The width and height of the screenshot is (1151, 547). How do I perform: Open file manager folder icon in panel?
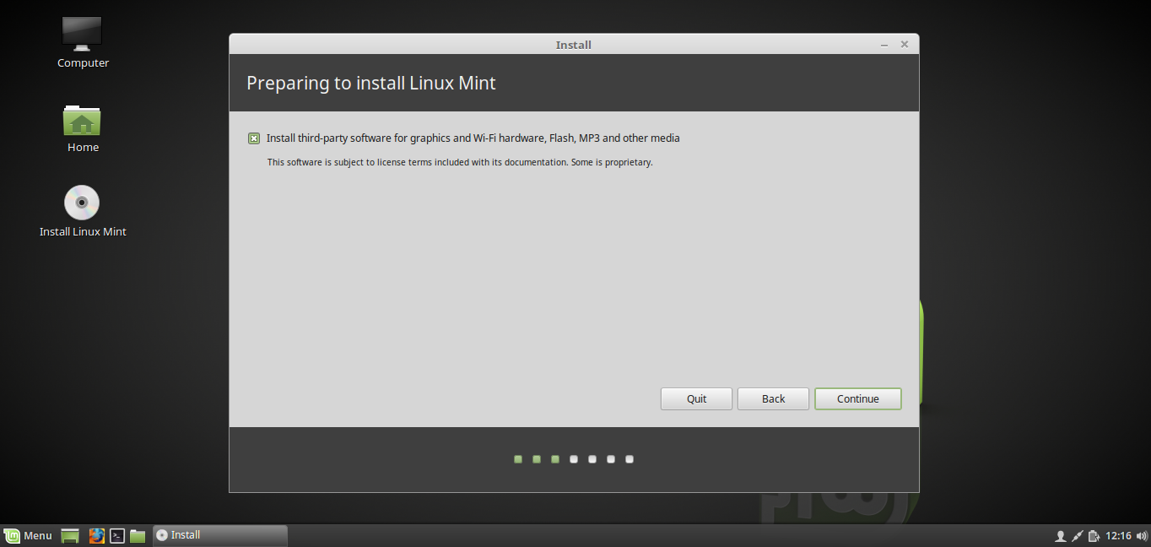point(138,535)
